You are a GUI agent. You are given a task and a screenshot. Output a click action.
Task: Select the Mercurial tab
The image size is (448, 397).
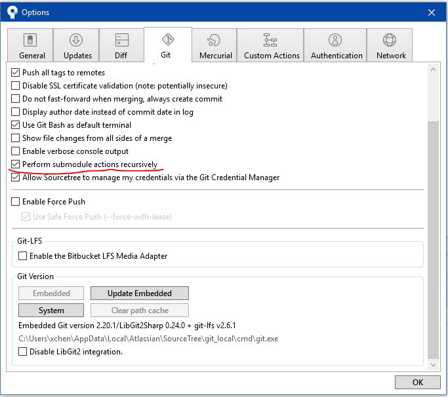click(214, 45)
